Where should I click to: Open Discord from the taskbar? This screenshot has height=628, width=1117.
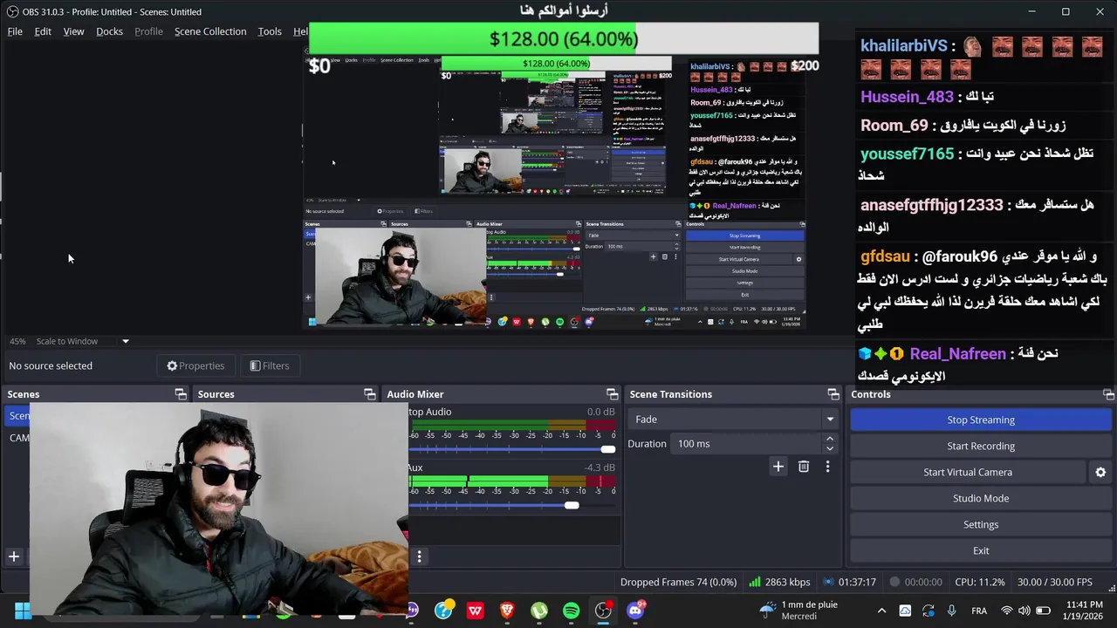(x=635, y=611)
